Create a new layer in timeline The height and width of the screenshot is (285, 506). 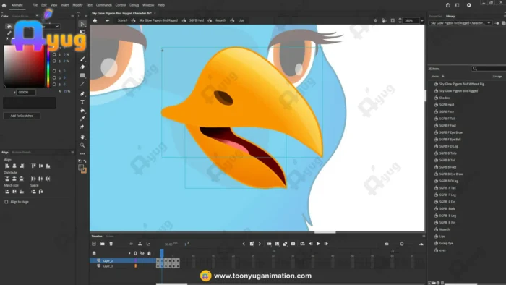[94, 244]
